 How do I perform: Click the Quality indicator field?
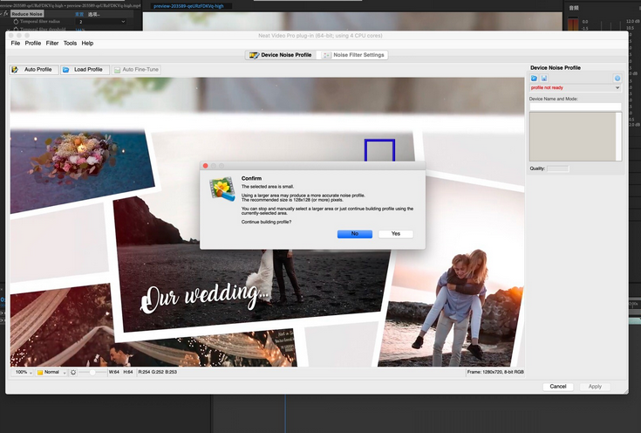tap(557, 168)
